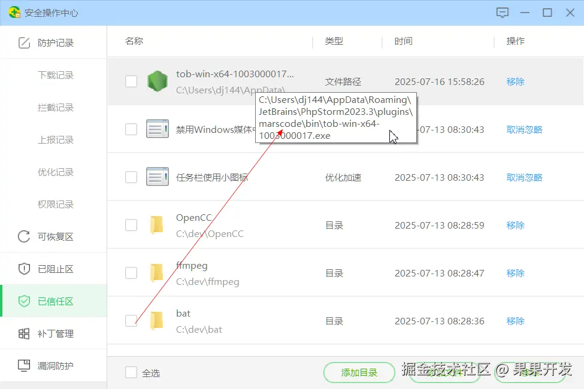Enable the 全选 select-all checkbox
The height and width of the screenshot is (389, 584).
131,372
